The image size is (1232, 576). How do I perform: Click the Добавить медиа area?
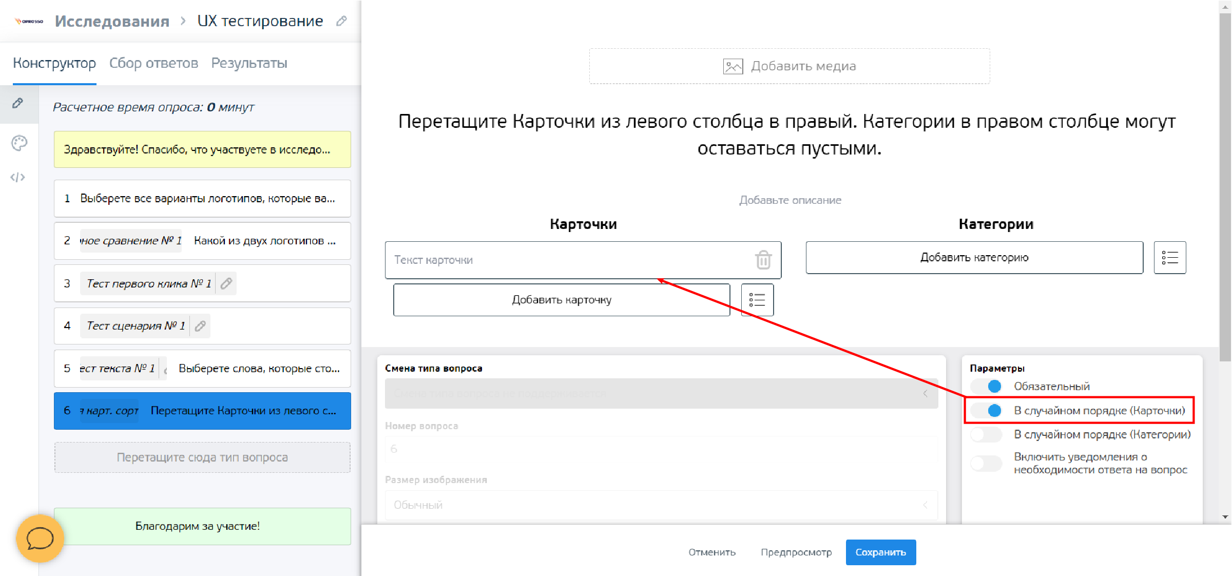(790, 66)
